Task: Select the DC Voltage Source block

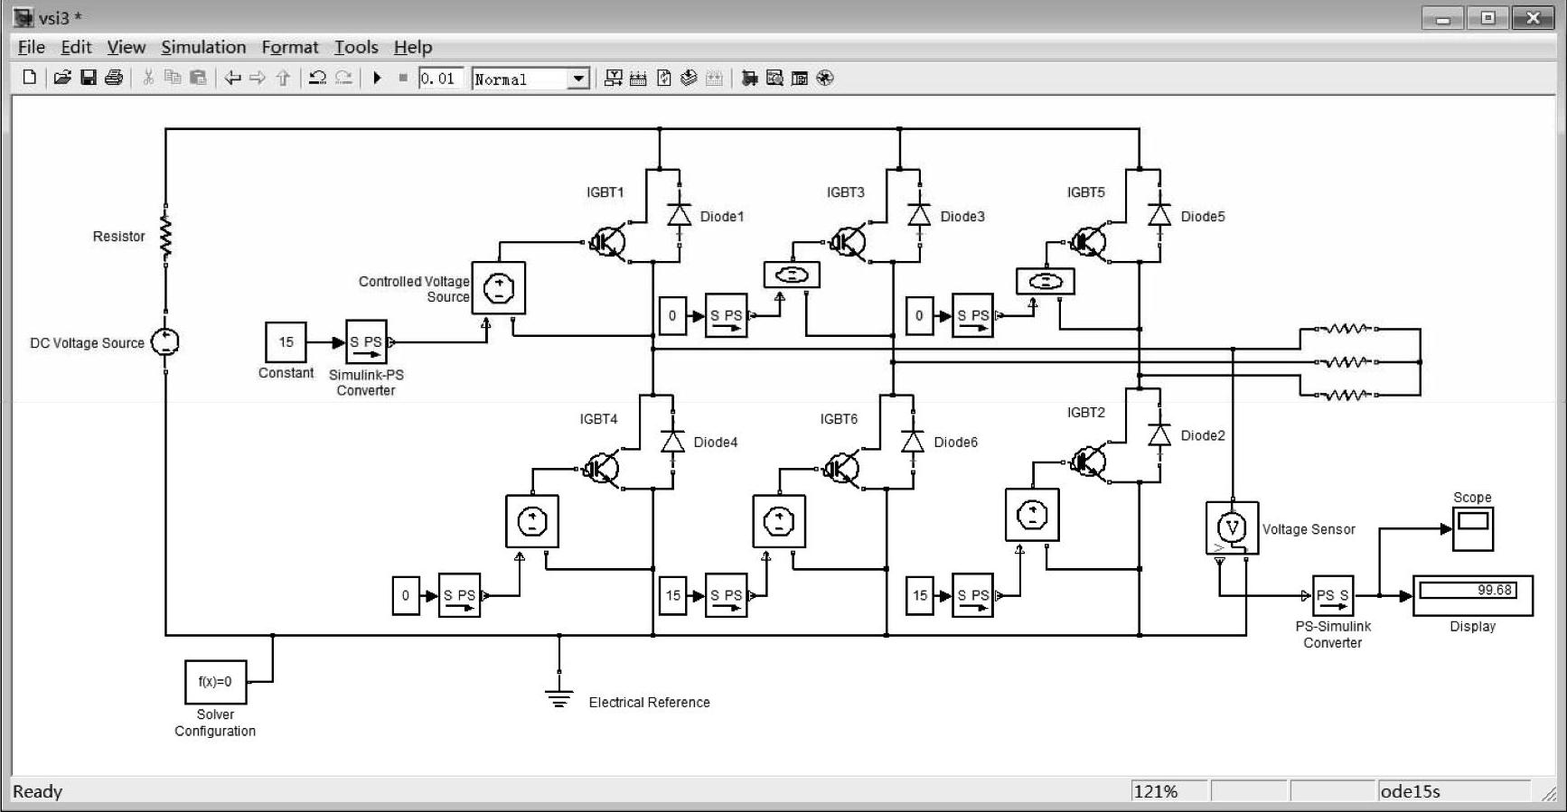Action: [165, 342]
